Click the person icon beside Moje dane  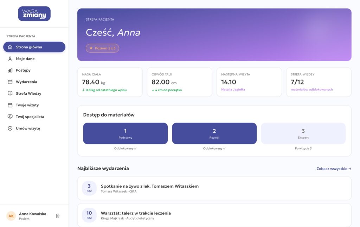(x=10, y=59)
